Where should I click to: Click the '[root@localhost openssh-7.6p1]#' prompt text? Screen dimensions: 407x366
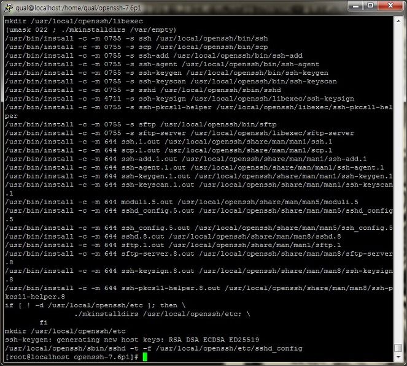coord(71,357)
